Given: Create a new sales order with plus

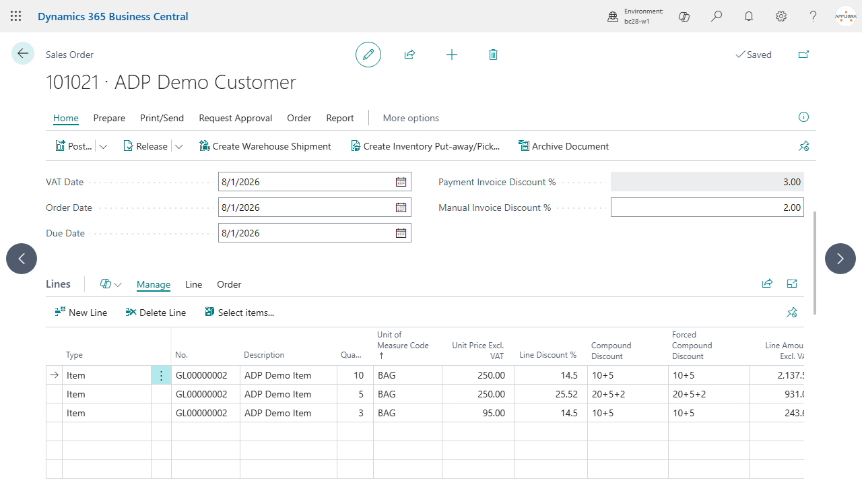Looking at the screenshot, I should pos(452,55).
